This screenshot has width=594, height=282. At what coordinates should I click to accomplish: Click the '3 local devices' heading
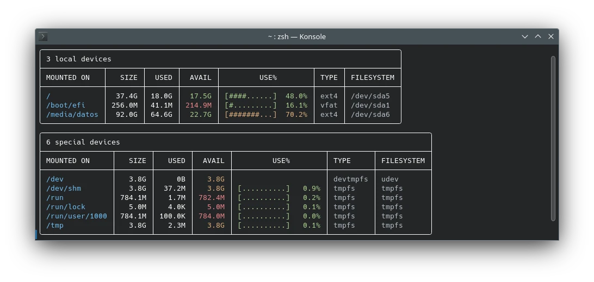coord(79,59)
